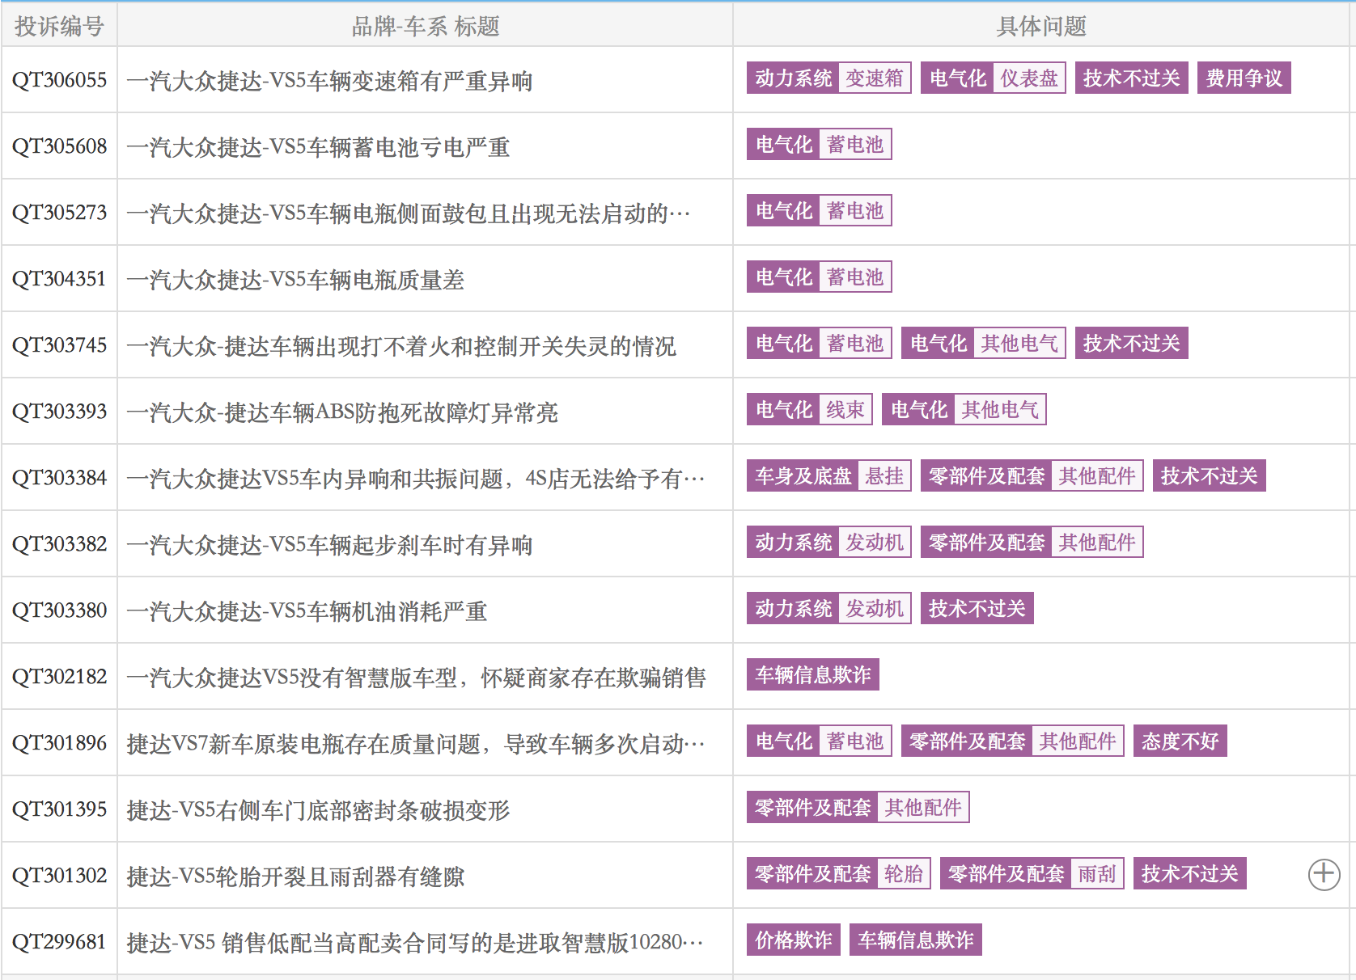
Task: Click the 态度不好 tag
Action: [1180, 741]
